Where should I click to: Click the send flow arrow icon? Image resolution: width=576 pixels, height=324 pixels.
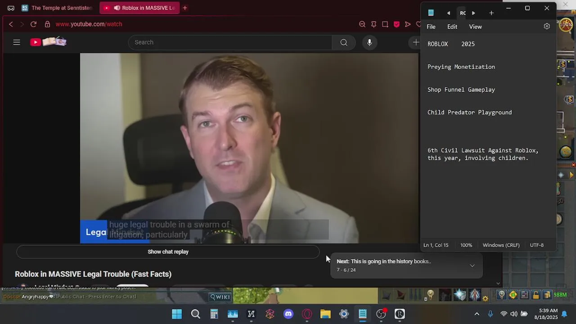click(x=408, y=24)
